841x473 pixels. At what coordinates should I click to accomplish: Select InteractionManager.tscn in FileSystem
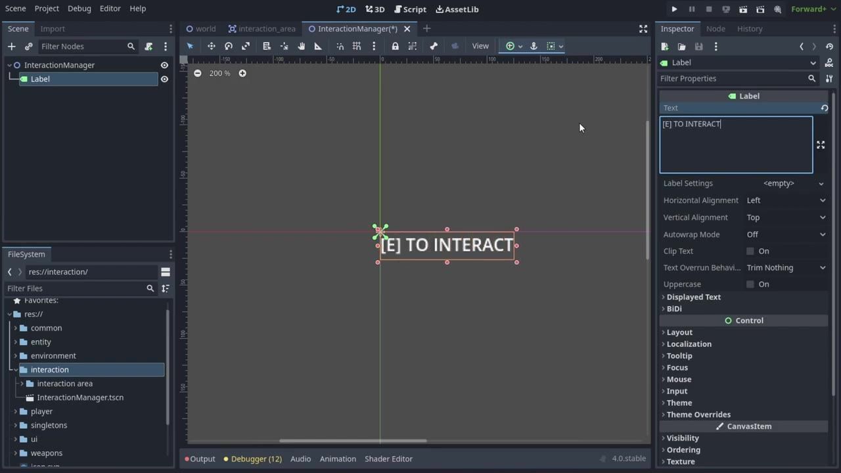(80, 397)
